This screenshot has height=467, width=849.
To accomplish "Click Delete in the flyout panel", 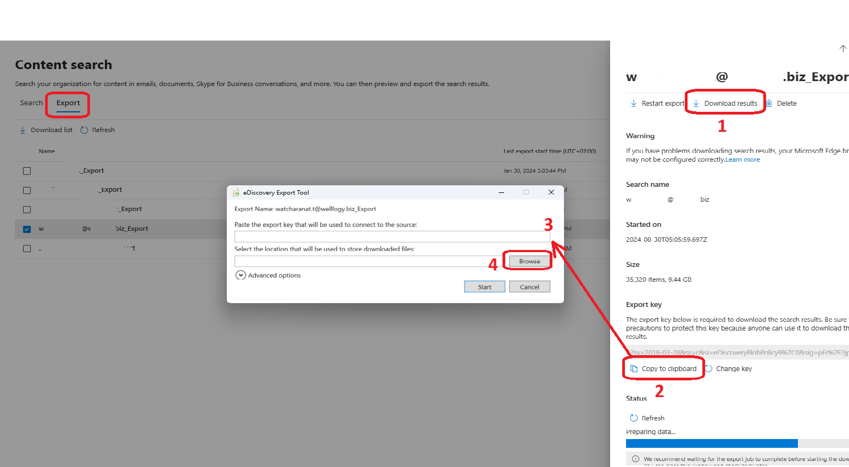I will click(x=781, y=104).
